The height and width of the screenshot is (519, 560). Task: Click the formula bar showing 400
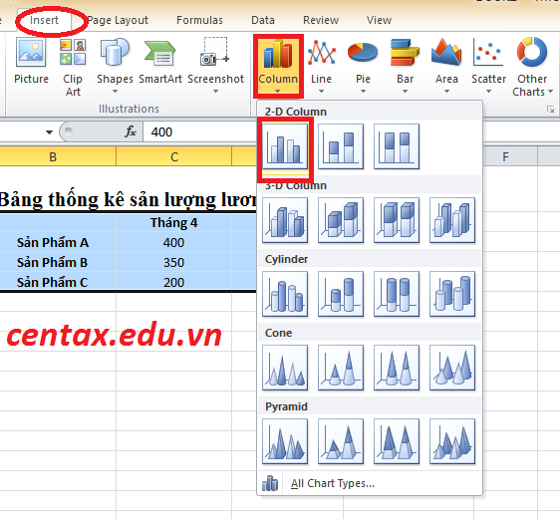pos(200,132)
